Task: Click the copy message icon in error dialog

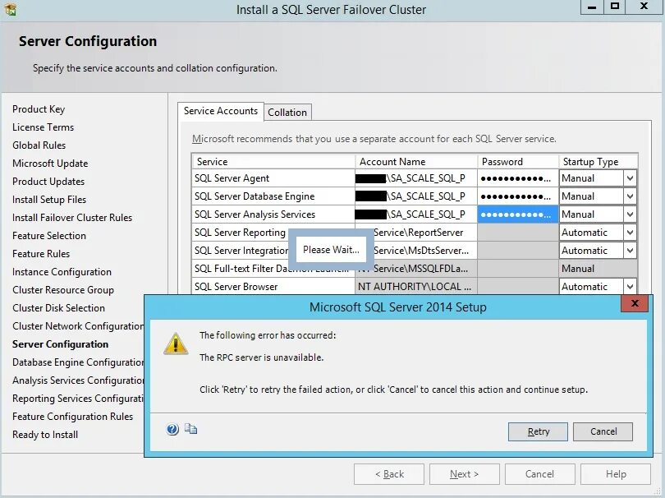Action: (x=190, y=429)
